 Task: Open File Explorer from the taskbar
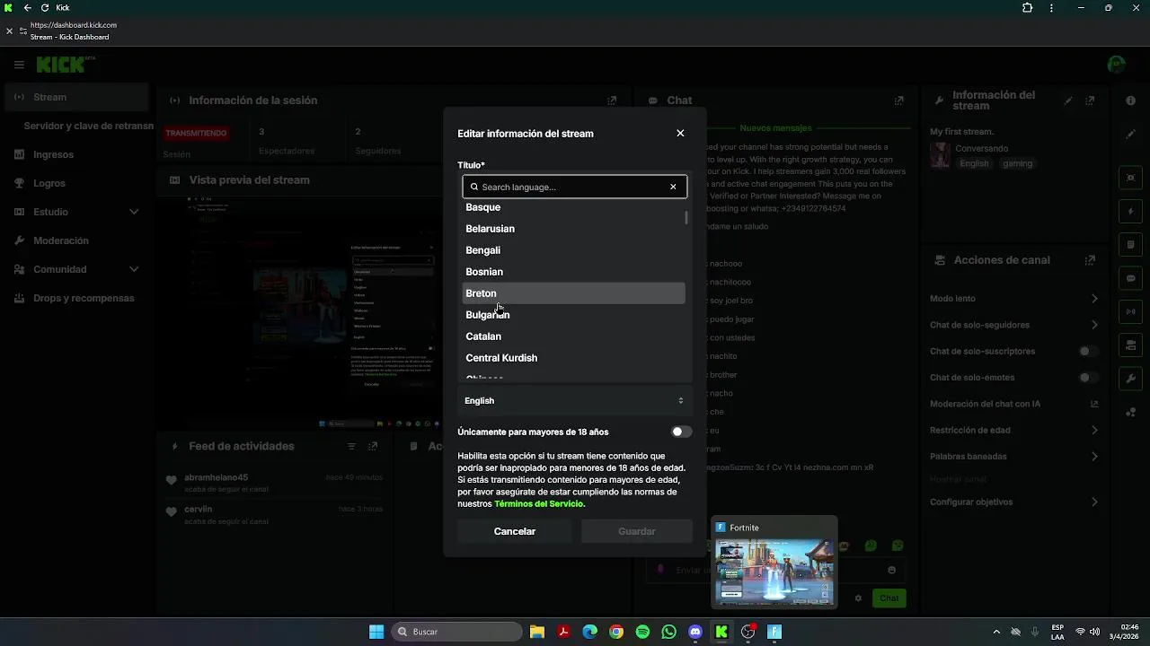(537, 632)
